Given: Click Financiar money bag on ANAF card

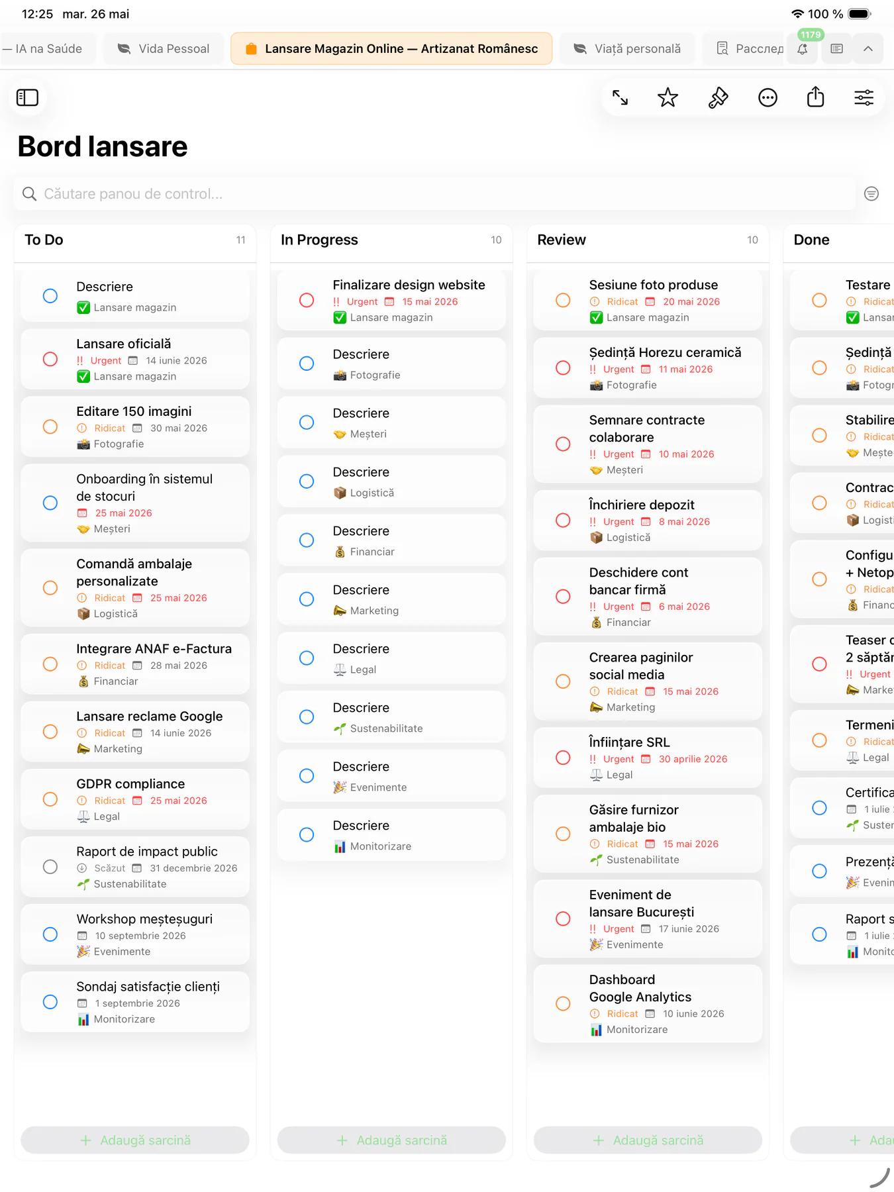Looking at the screenshot, I should point(83,681).
